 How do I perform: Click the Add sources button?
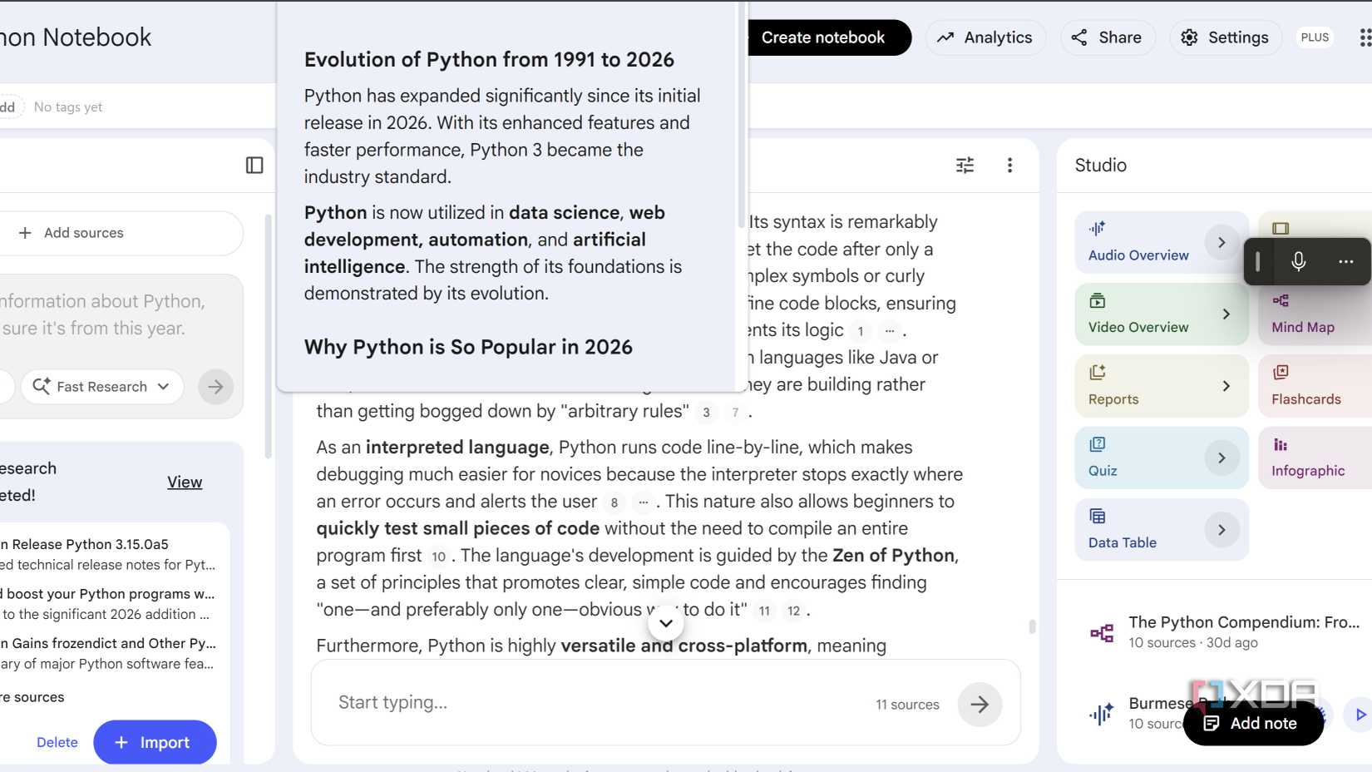121,233
